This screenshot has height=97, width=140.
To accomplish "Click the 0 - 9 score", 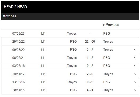I will pos(90,82).
